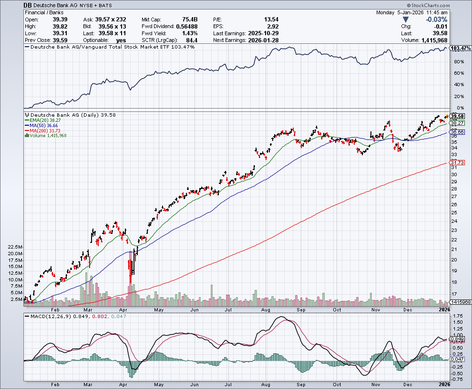Click the 39.58 last price label on price axis
The height and width of the screenshot is (389, 472).
[x=457, y=116]
